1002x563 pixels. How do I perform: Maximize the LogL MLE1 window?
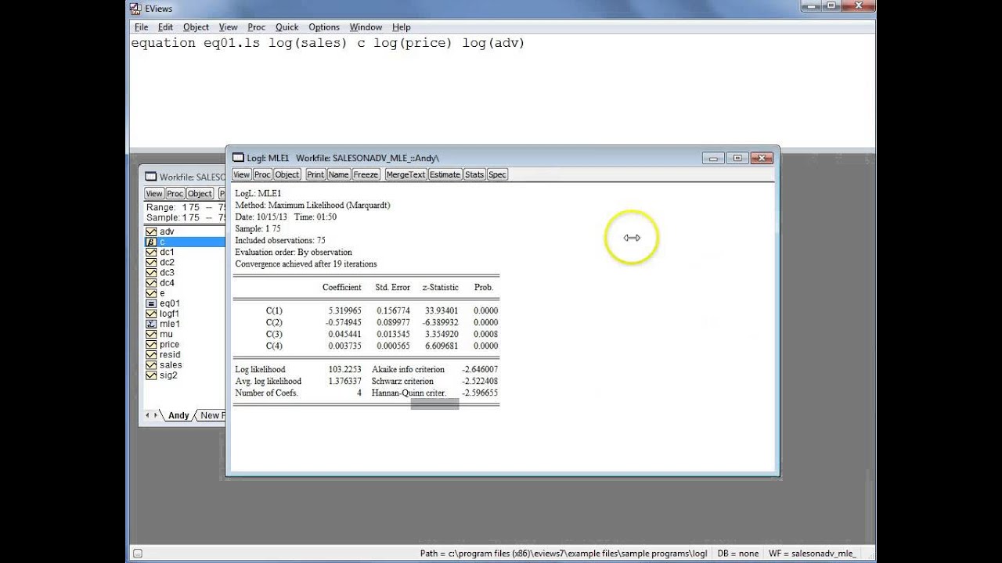[x=737, y=158]
